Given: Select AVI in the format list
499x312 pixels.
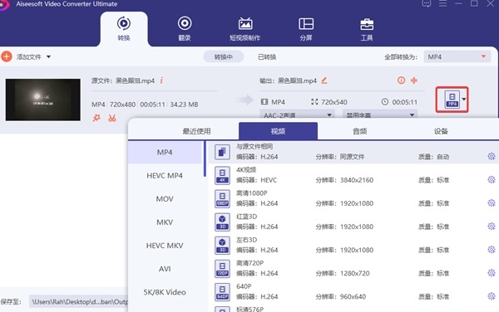Looking at the screenshot, I should 165,269.
